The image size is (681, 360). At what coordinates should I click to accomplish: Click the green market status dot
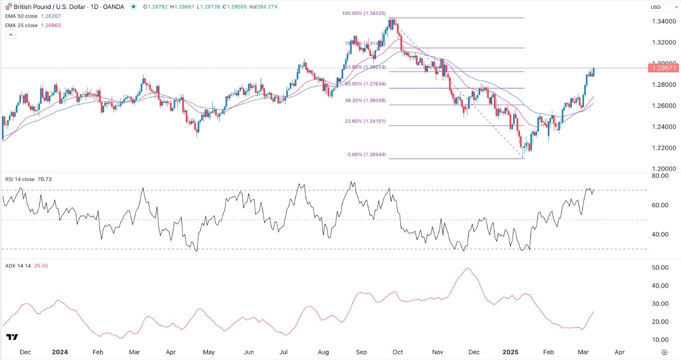133,7
